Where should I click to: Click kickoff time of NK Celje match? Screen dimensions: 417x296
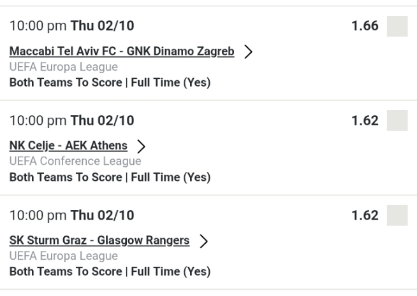tap(71, 121)
